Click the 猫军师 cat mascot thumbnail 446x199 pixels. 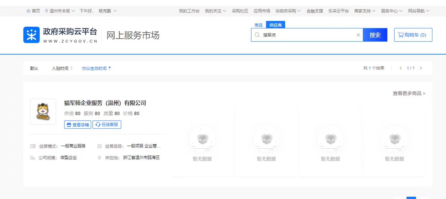43,112
